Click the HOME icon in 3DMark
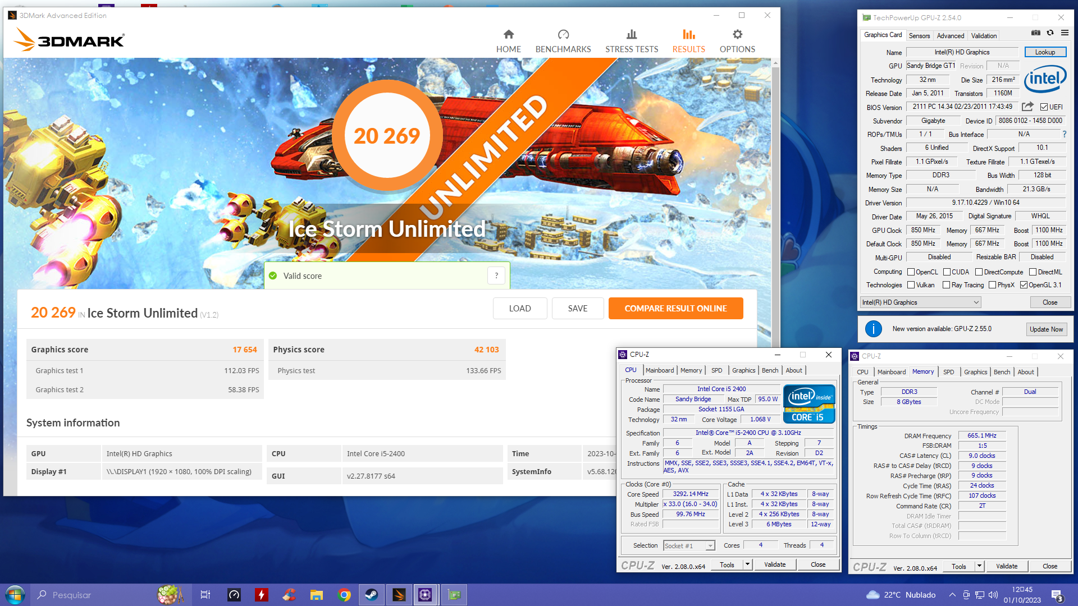The image size is (1078, 606). click(x=508, y=34)
